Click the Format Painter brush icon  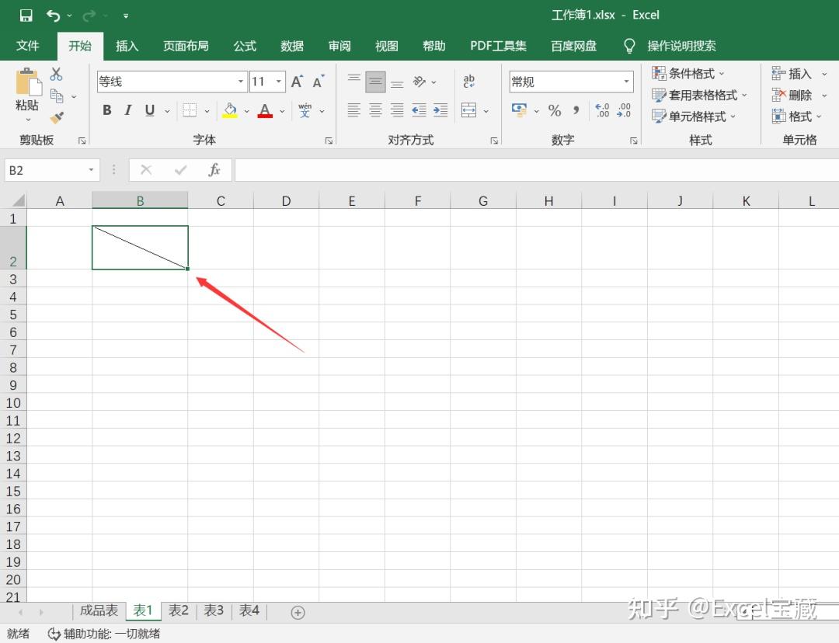tap(57, 117)
